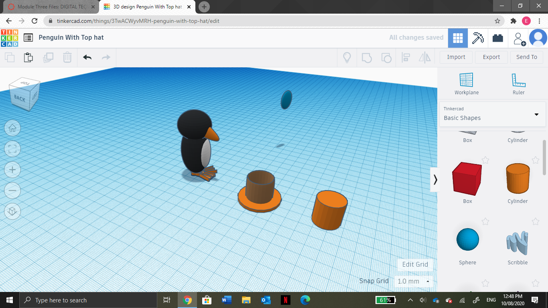Select the 3D design Penguin tab
Screen dimensions: 548x308
point(148,7)
